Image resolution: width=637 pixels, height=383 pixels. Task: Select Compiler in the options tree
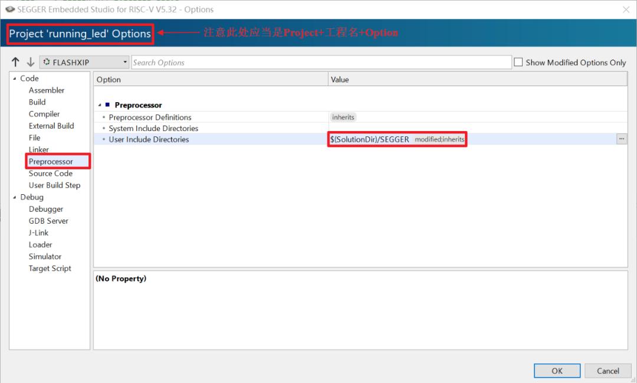point(44,114)
